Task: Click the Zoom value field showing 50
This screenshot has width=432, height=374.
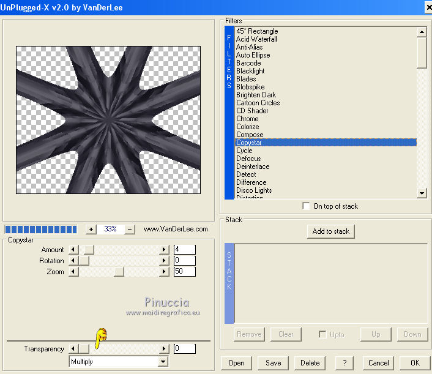Action: tap(185, 272)
